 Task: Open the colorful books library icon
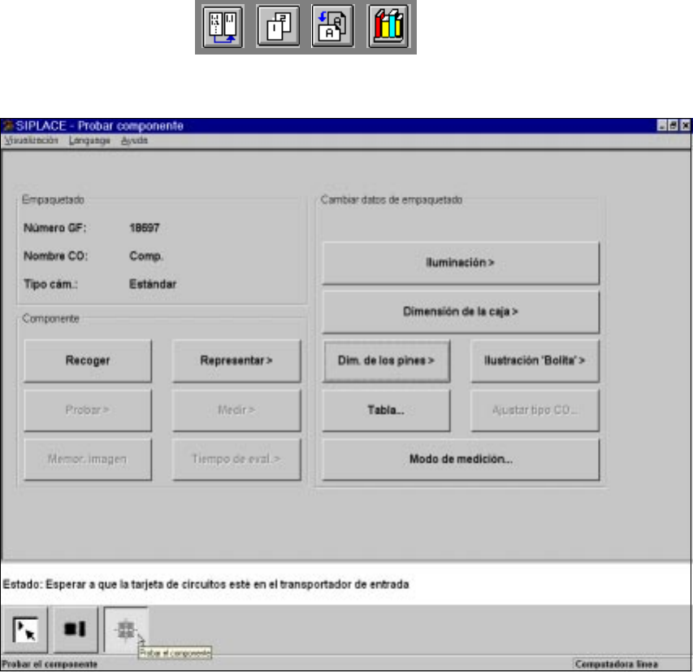[388, 27]
